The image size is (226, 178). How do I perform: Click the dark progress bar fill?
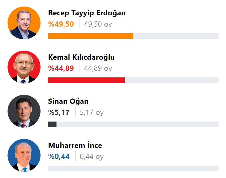click(x=52, y=124)
